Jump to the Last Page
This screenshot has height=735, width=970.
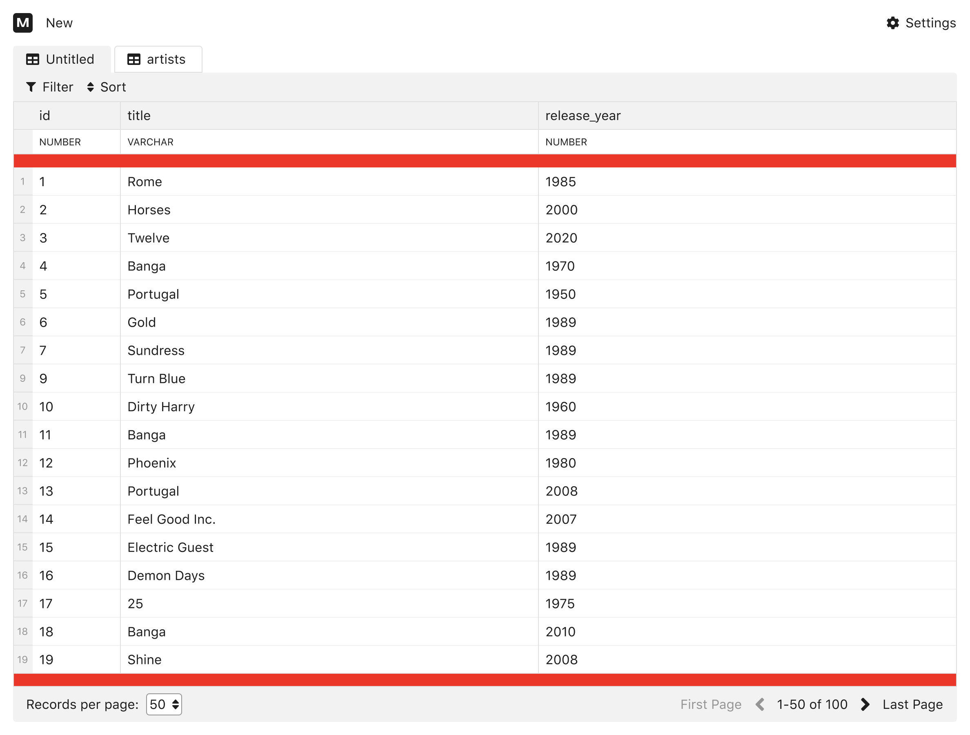912,704
